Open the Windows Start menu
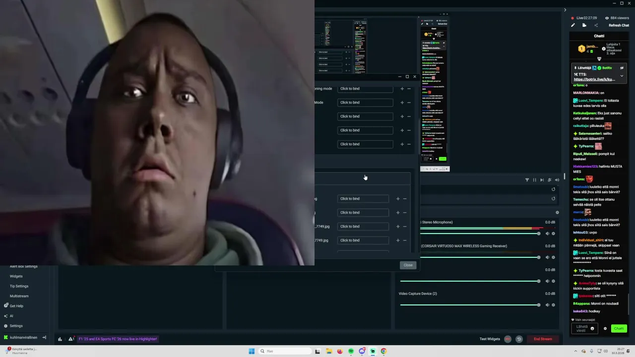The width and height of the screenshot is (635, 357). click(x=252, y=351)
